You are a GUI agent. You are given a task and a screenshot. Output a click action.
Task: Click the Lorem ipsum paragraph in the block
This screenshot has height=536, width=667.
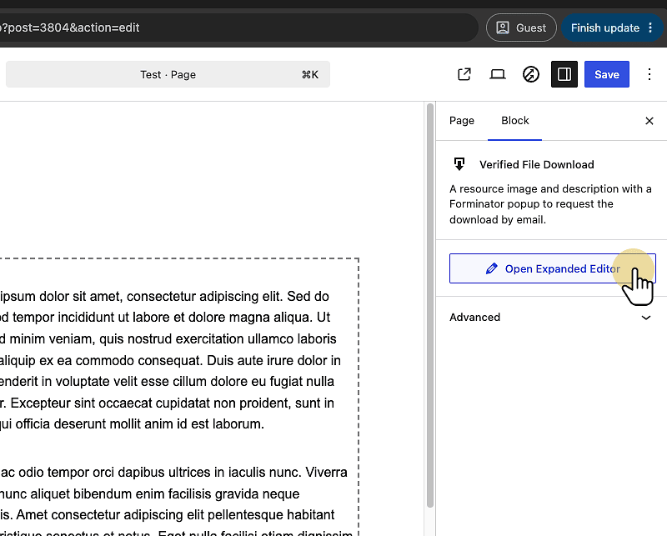coord(170,360)
